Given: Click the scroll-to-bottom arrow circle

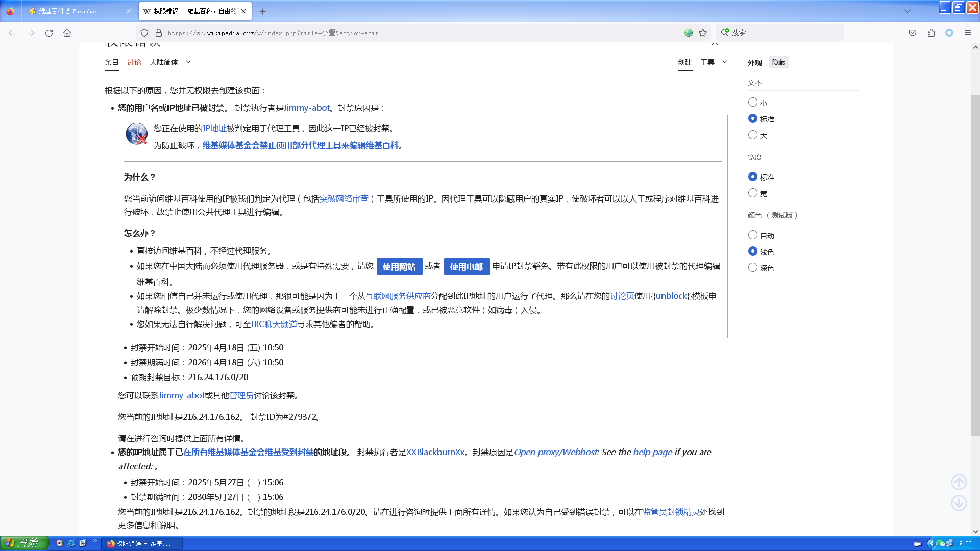Looking at the screenshot, I should point(959,503).
